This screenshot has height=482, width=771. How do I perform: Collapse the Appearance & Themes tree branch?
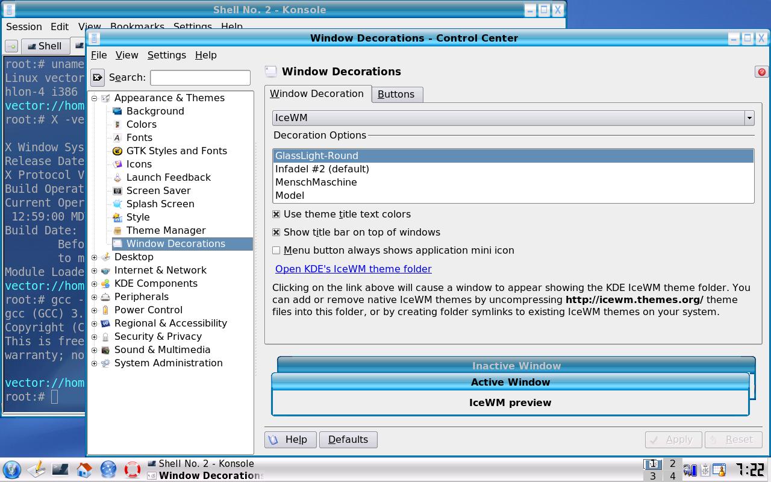coord(94,98)
